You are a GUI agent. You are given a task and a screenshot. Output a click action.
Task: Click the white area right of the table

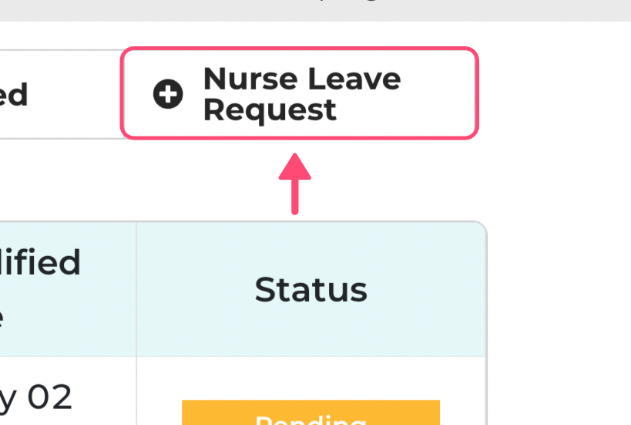(x=559, y=322)
